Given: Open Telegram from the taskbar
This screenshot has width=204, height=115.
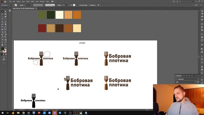Looking at the screenshot, I should coord(60,113).
